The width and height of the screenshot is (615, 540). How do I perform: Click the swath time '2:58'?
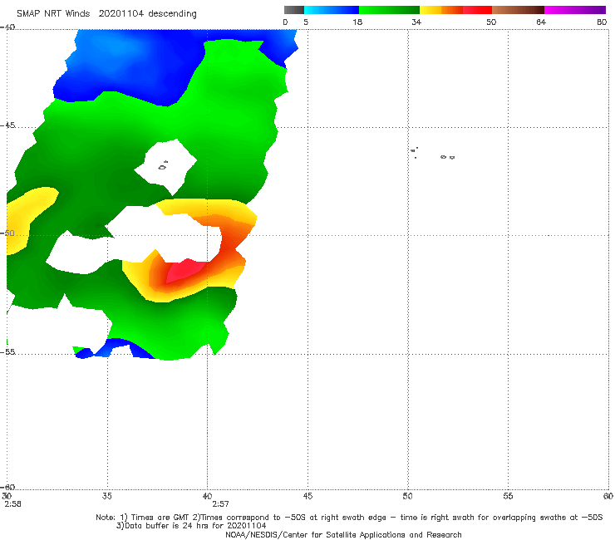pos(13,504)
